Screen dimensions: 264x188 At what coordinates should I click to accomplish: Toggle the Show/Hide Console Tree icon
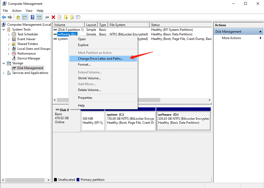click(x=25, y=17)
